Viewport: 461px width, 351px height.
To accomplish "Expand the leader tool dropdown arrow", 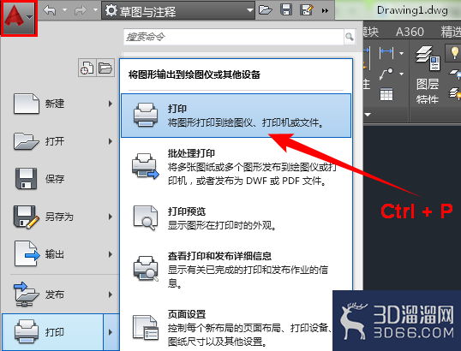I will pos(401,74).
